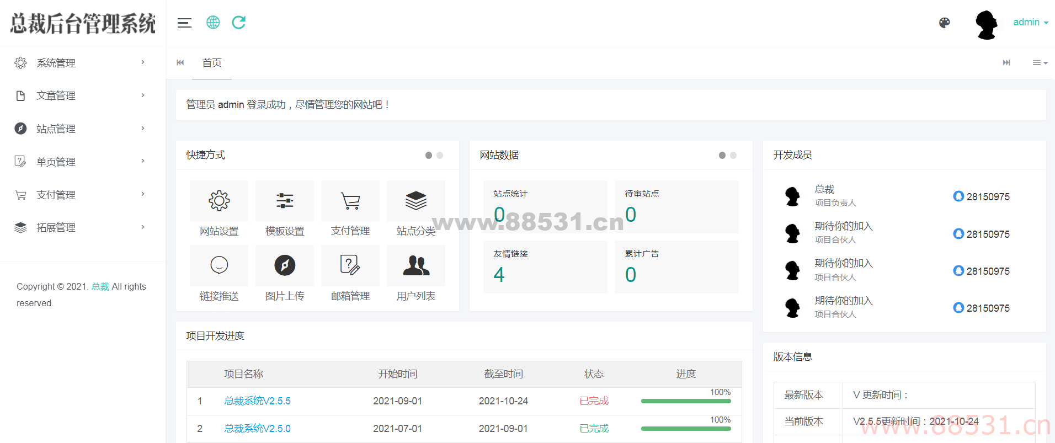Click the 系统管理 gear icon in sidebar
1055x443 pixels.
pos(20,63)
